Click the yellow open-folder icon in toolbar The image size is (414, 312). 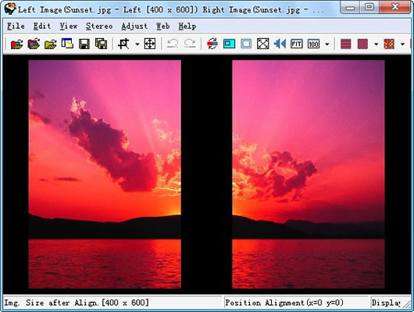[x=51, y=44]
